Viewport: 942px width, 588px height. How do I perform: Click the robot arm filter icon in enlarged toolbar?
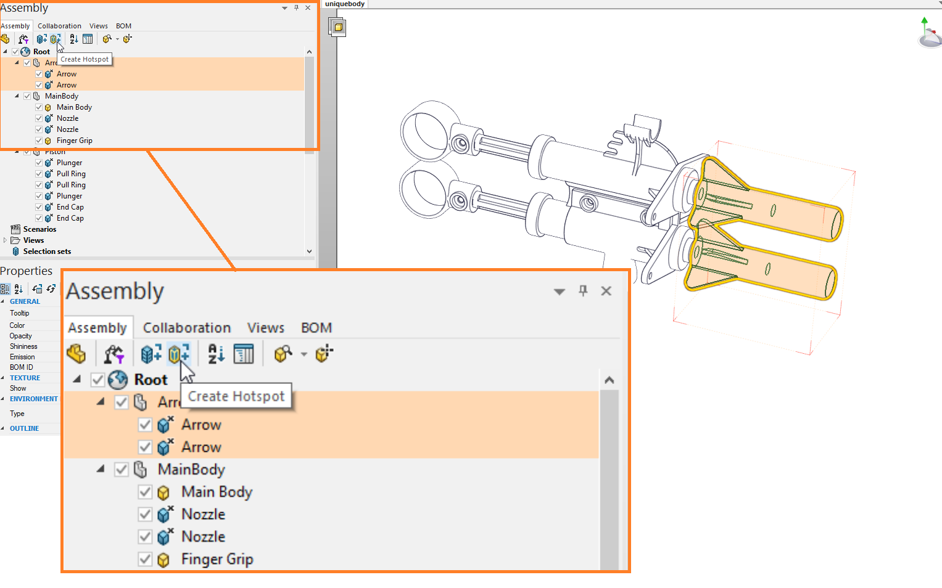[114, 354]
